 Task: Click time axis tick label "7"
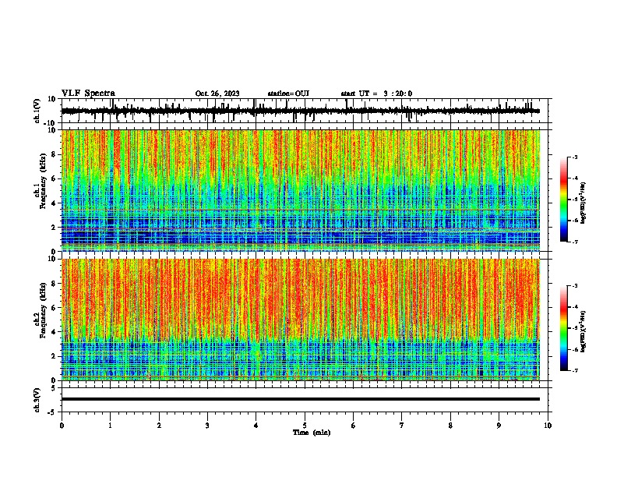point(402,426)
